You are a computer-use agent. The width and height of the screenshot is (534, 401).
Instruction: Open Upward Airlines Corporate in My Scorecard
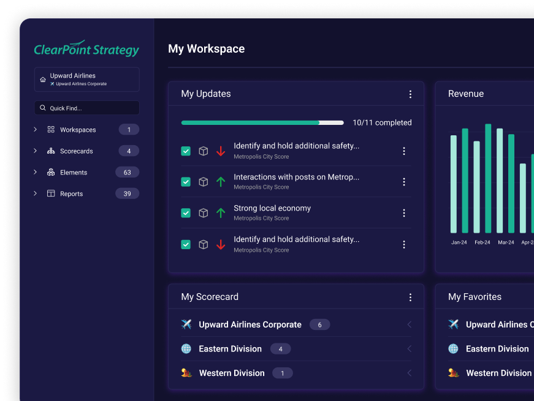(x=250, y=324)
